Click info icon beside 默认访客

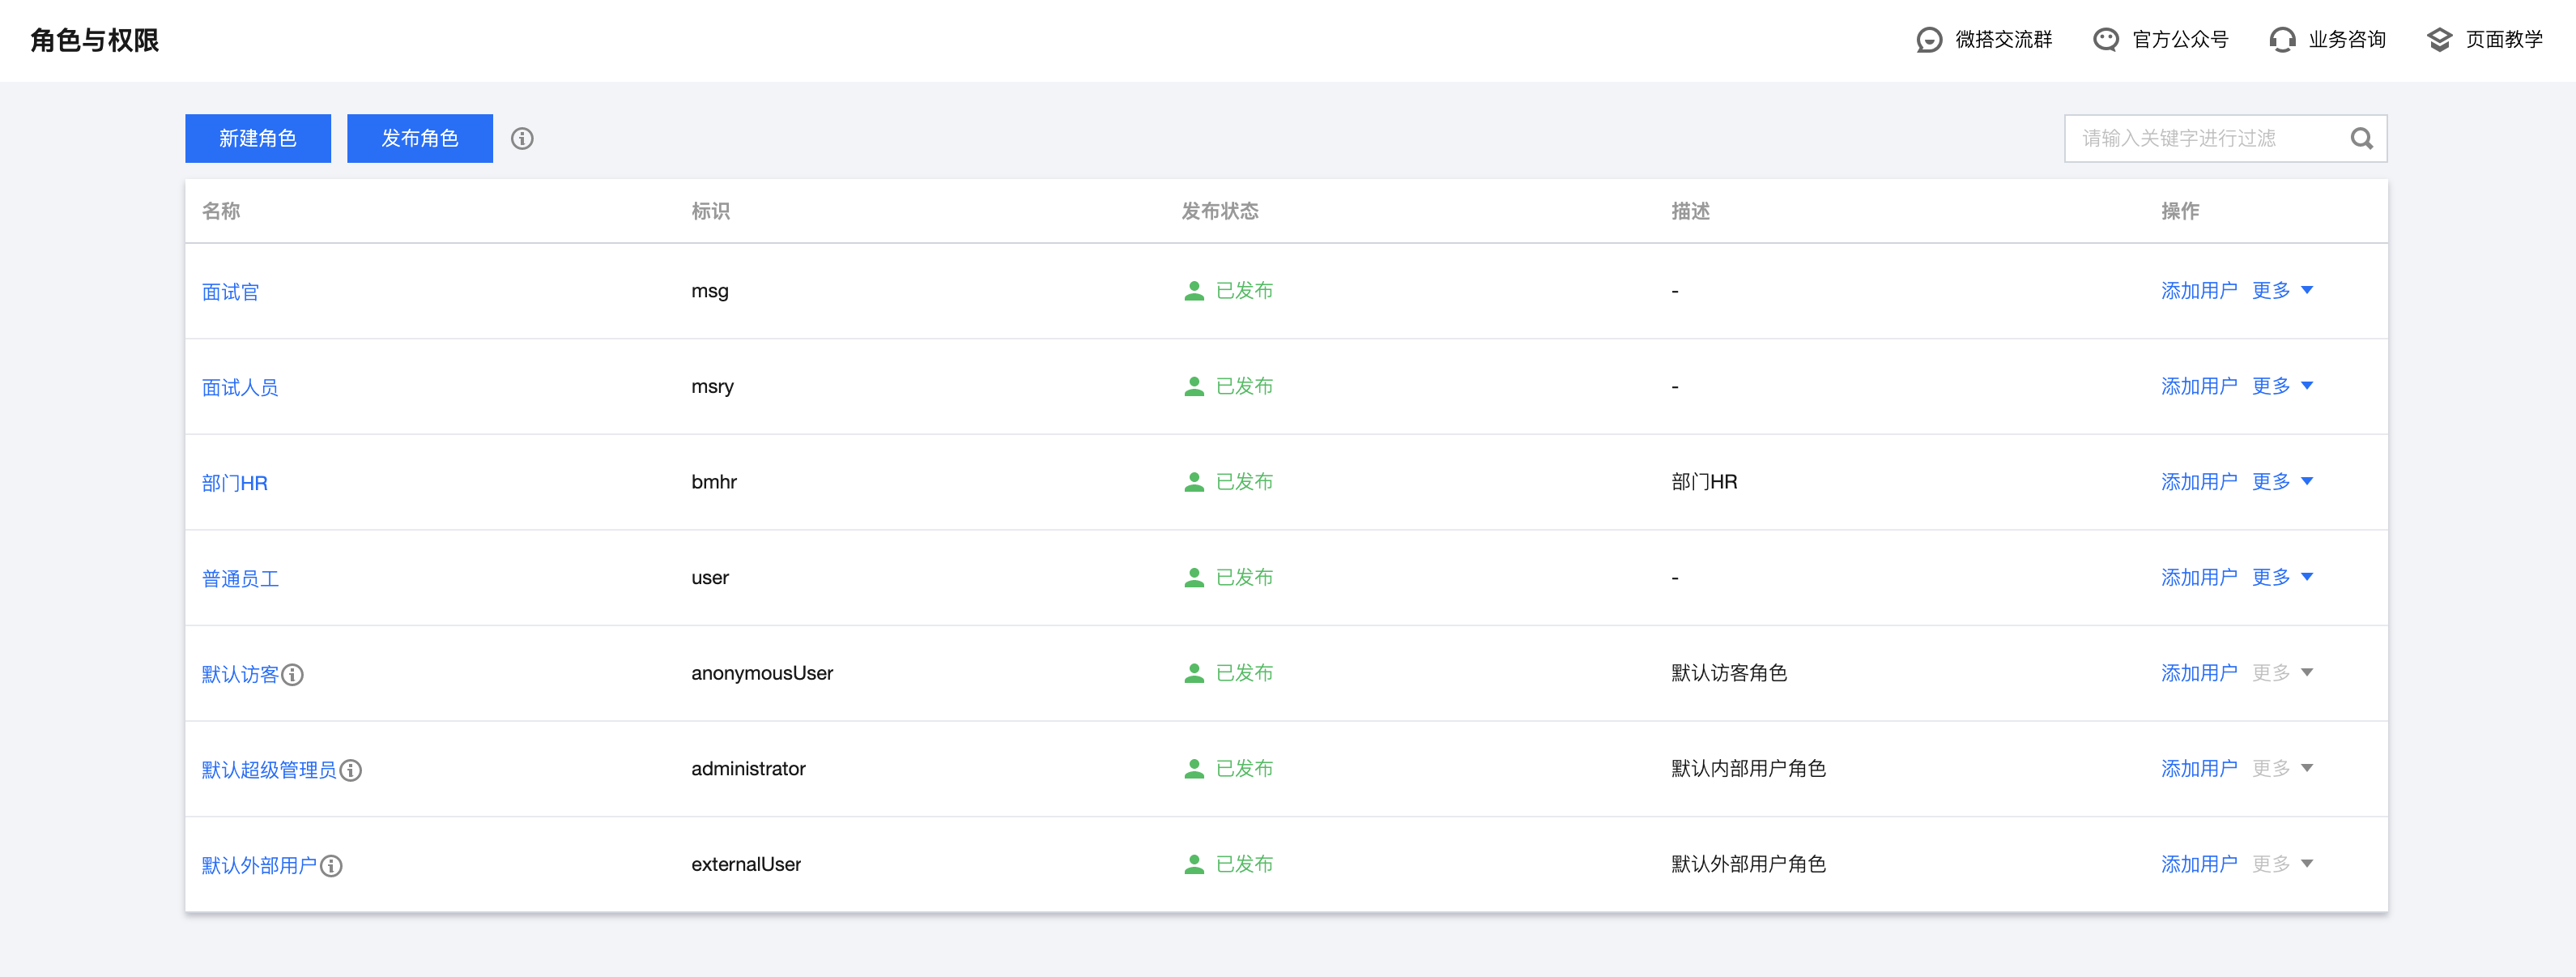(293, 675)
